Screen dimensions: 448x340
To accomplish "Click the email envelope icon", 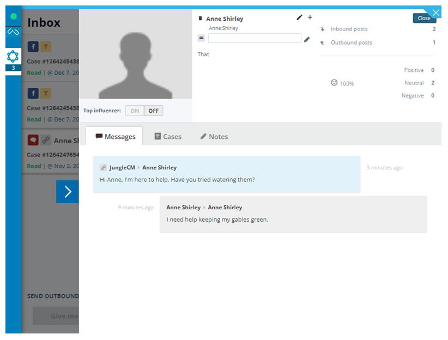I will click(202, 38).
